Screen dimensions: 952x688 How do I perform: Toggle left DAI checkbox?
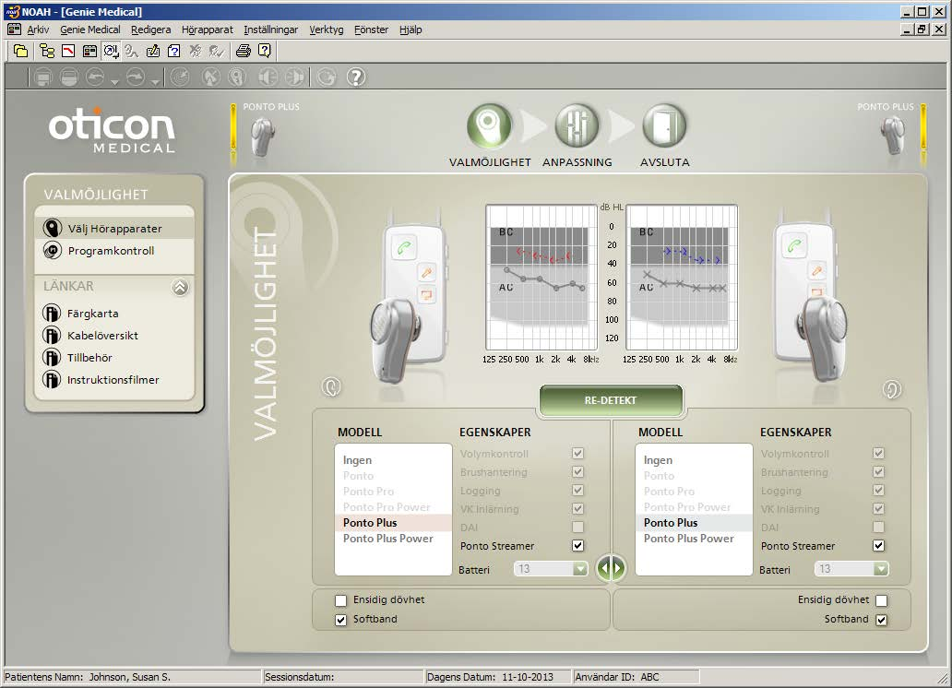[578, 528]
